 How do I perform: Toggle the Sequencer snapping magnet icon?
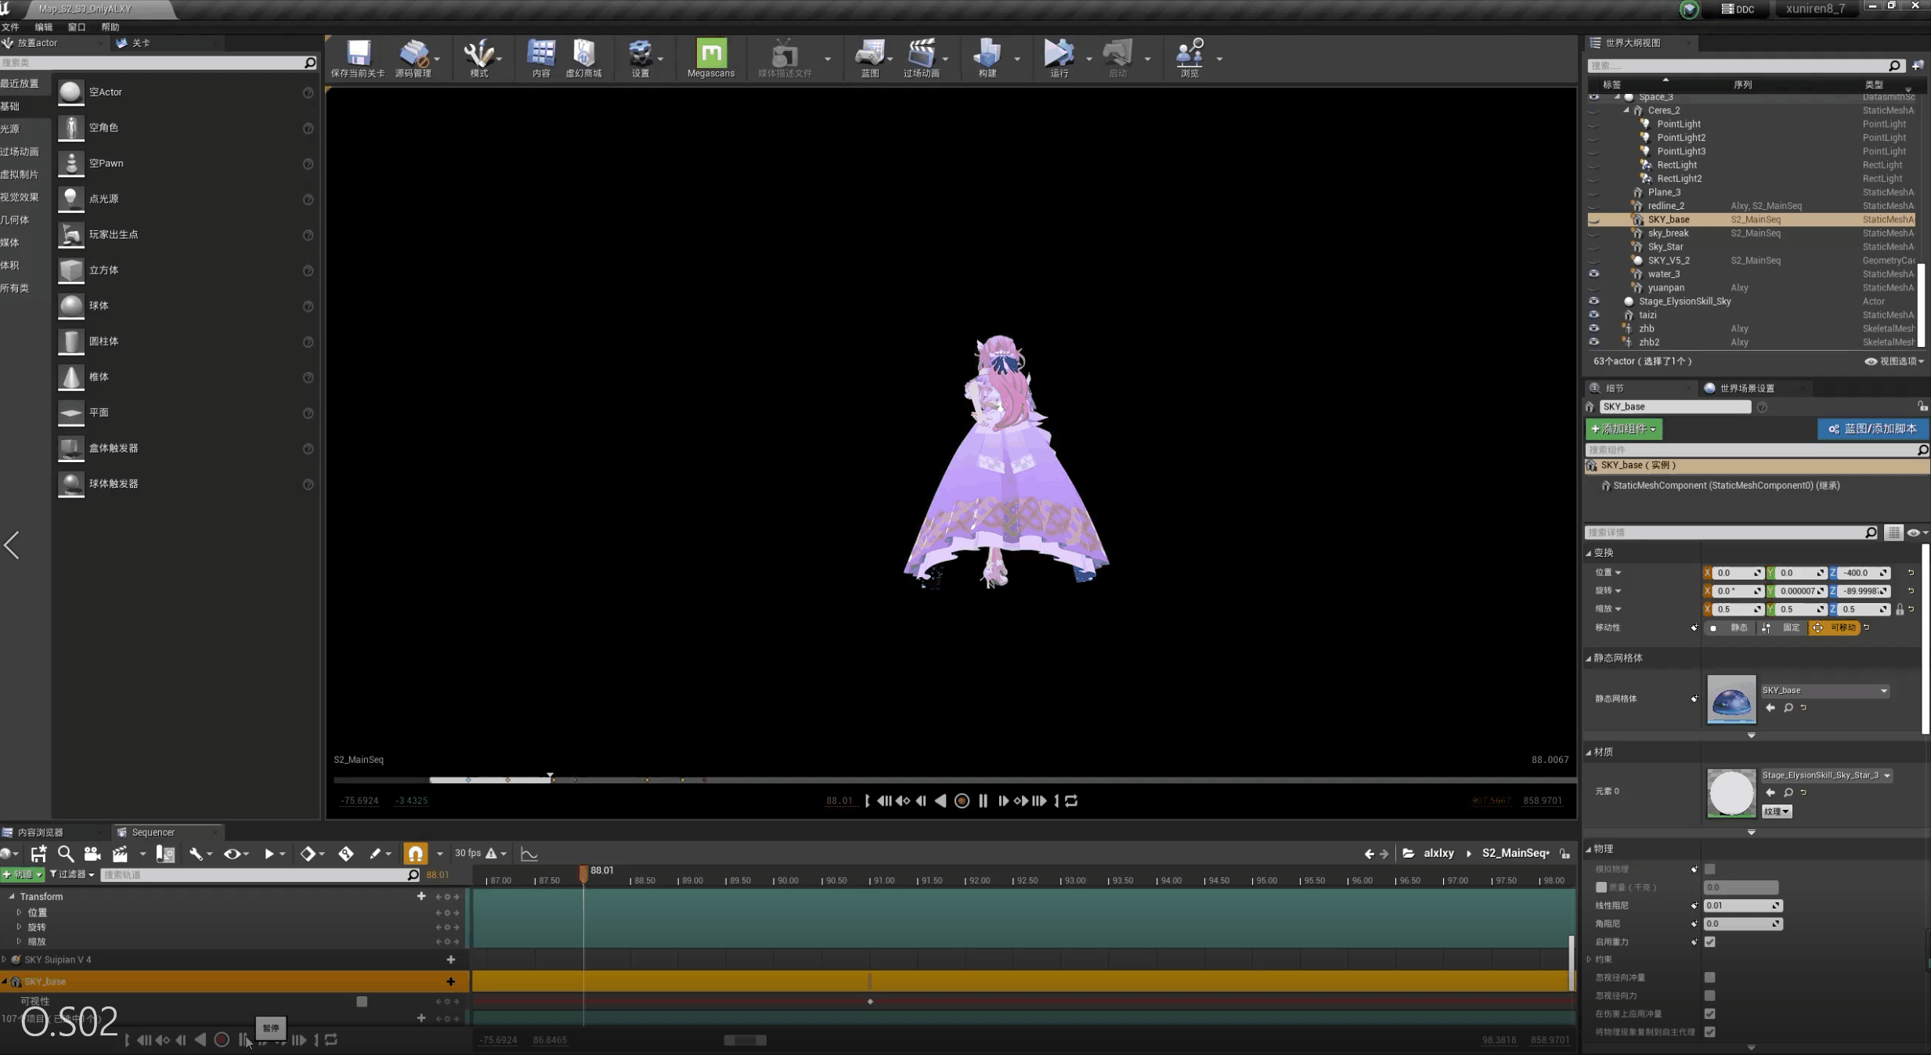[416, 854]
